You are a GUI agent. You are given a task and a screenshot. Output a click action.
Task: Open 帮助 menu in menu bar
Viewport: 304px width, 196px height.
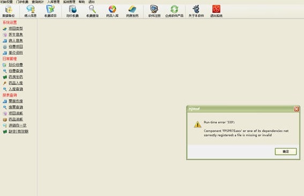81,2
